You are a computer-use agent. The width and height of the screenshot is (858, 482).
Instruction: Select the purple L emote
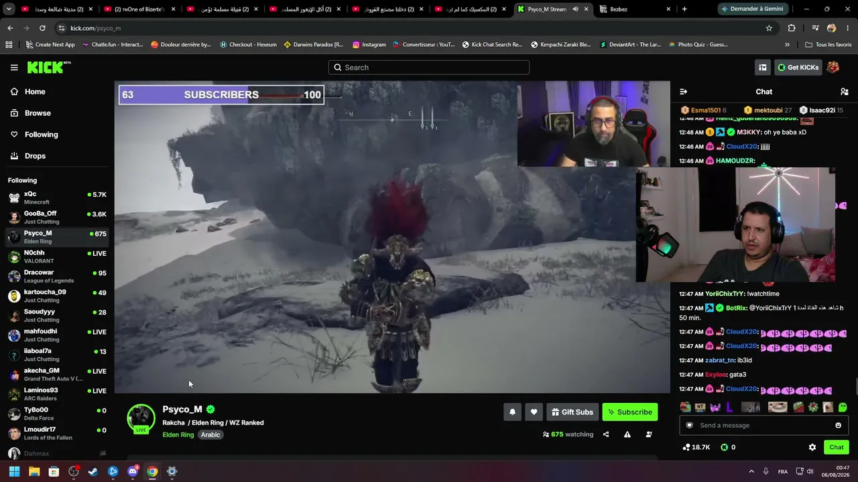pyautogui.click(x=729, y=407)
